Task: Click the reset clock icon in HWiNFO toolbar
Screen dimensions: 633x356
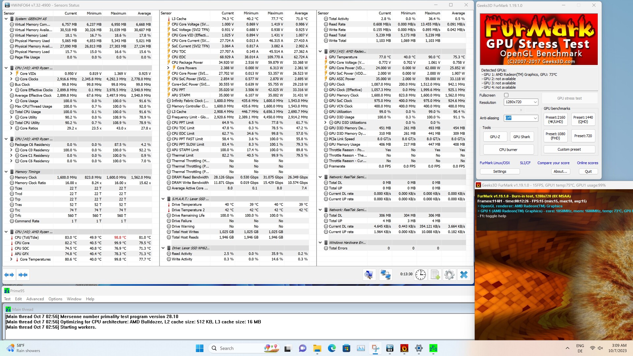Action: [x=420, y=275]
